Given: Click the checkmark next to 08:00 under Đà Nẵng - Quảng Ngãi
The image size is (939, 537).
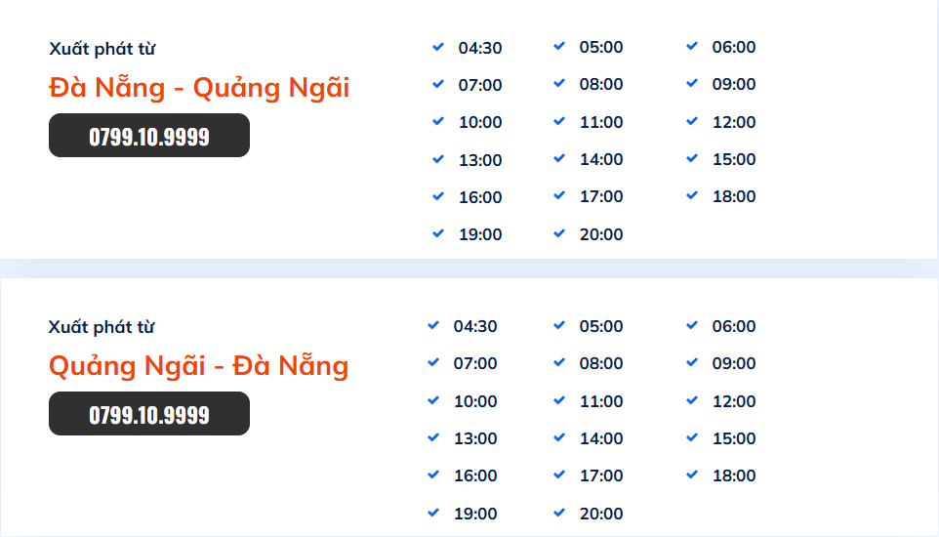Looking at the screenshot, I should click(x=559, y=84).
